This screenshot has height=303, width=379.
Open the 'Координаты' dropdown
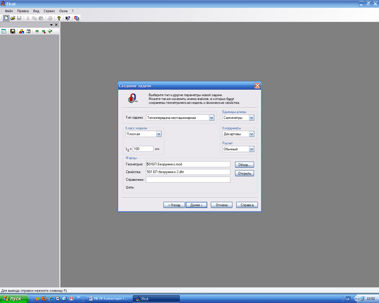click(x=251, y=134)
